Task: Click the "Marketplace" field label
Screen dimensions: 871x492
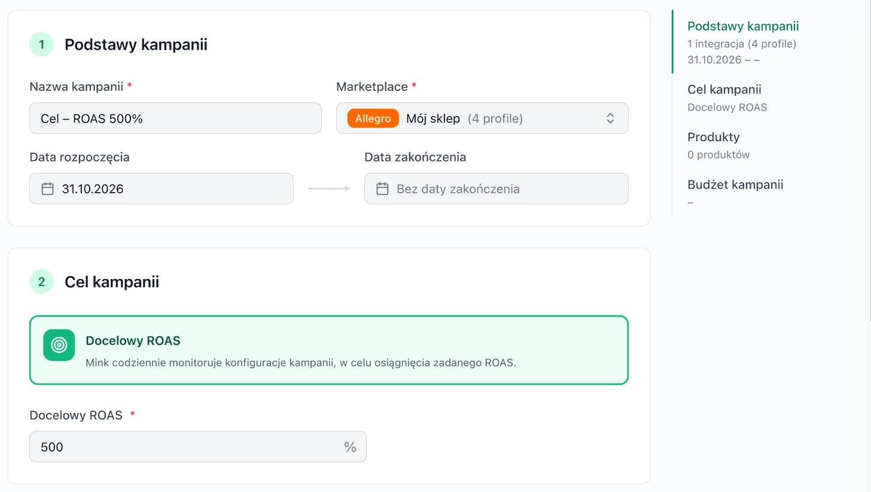Action: pyautogui.click(x=372, y=87)
